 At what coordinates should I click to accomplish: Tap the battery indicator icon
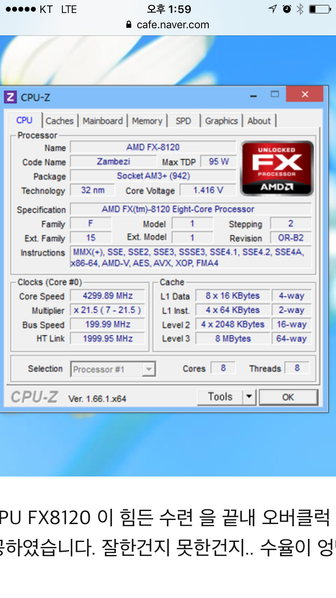320,9
